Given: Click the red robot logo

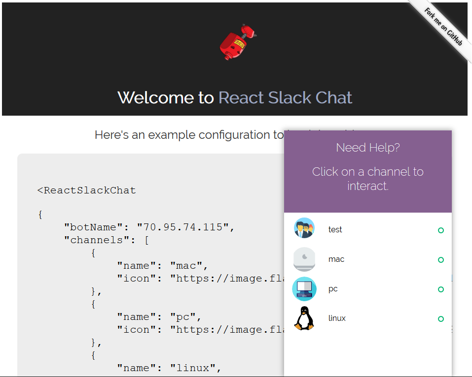Looking at the screenshot, I should 238,42.
